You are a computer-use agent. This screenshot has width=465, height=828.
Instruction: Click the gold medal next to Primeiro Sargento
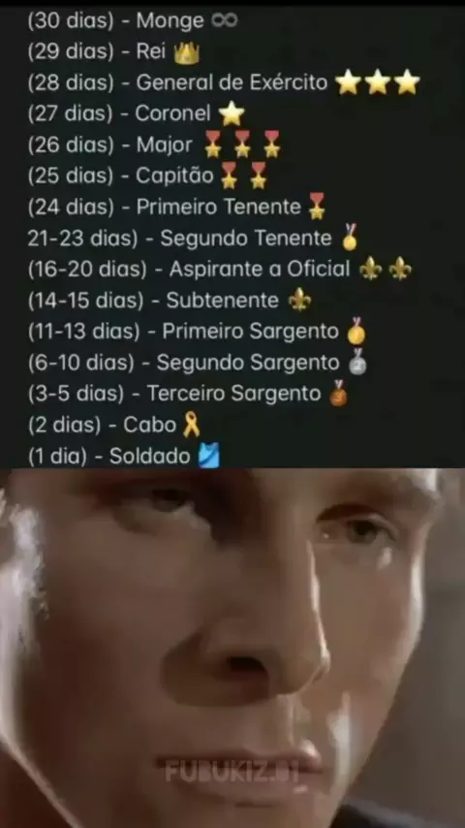point(356,331)
